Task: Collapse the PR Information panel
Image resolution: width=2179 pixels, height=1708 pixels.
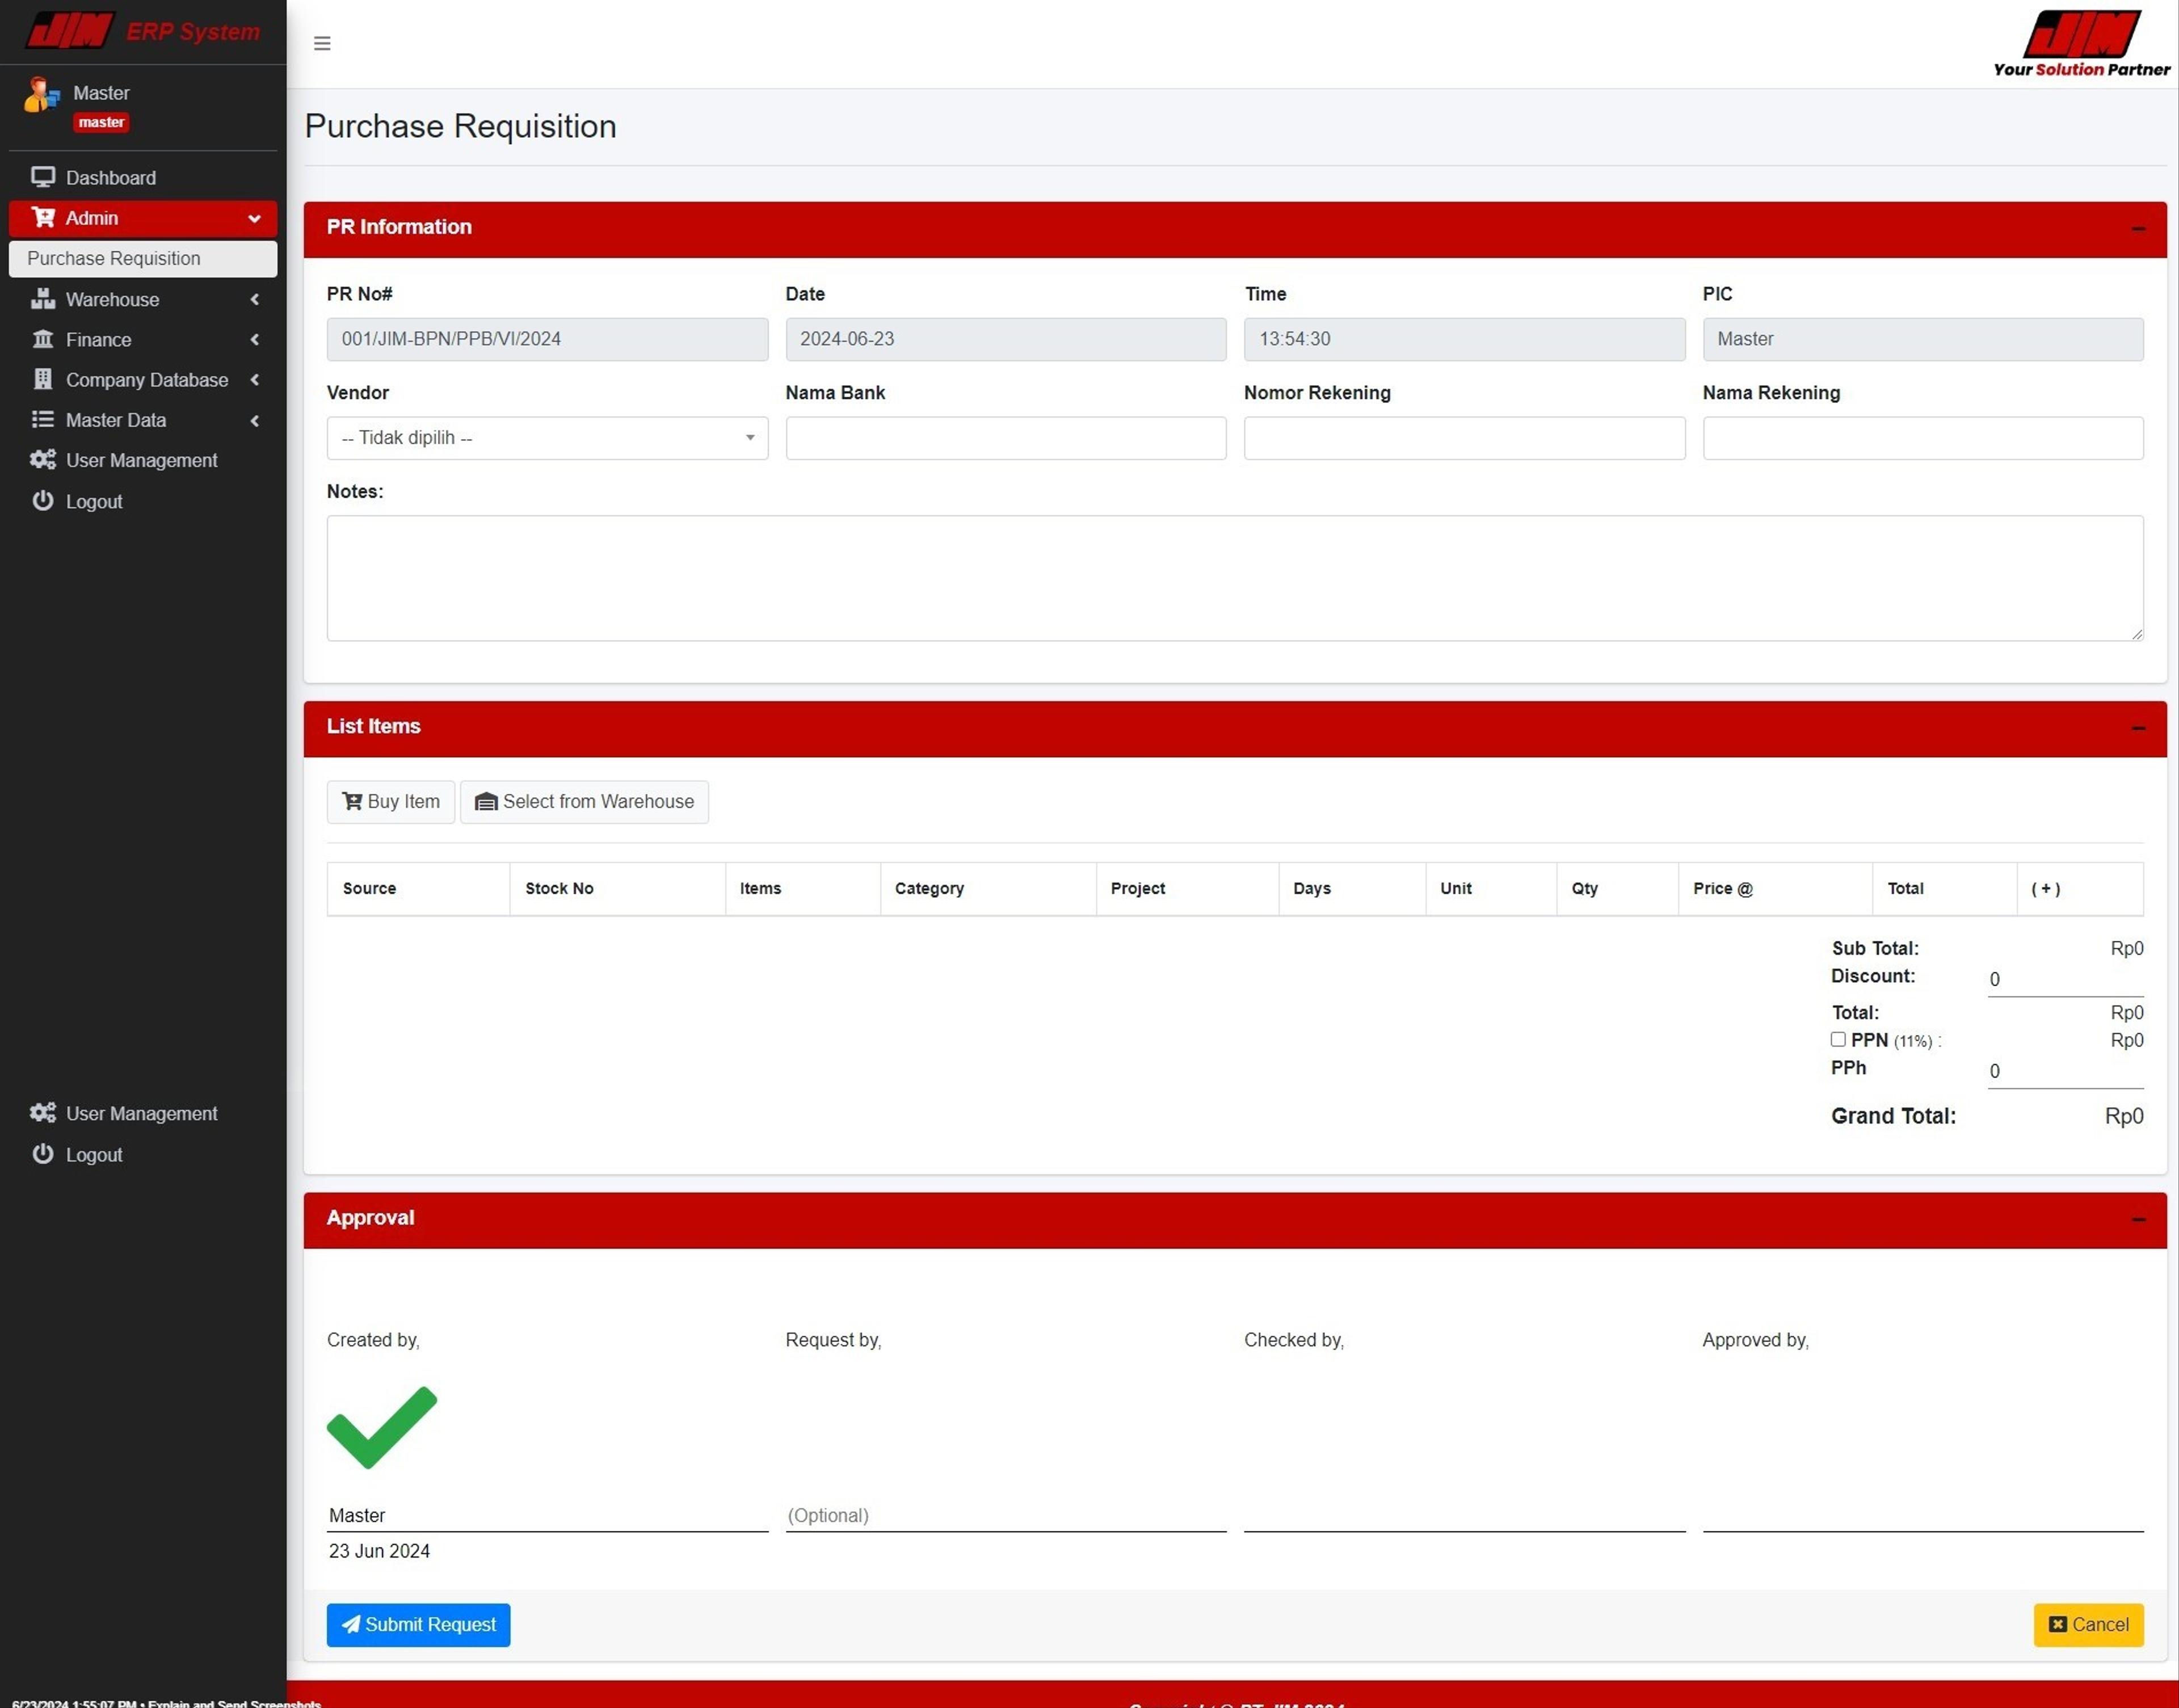Action: [x=2137, y=229]
